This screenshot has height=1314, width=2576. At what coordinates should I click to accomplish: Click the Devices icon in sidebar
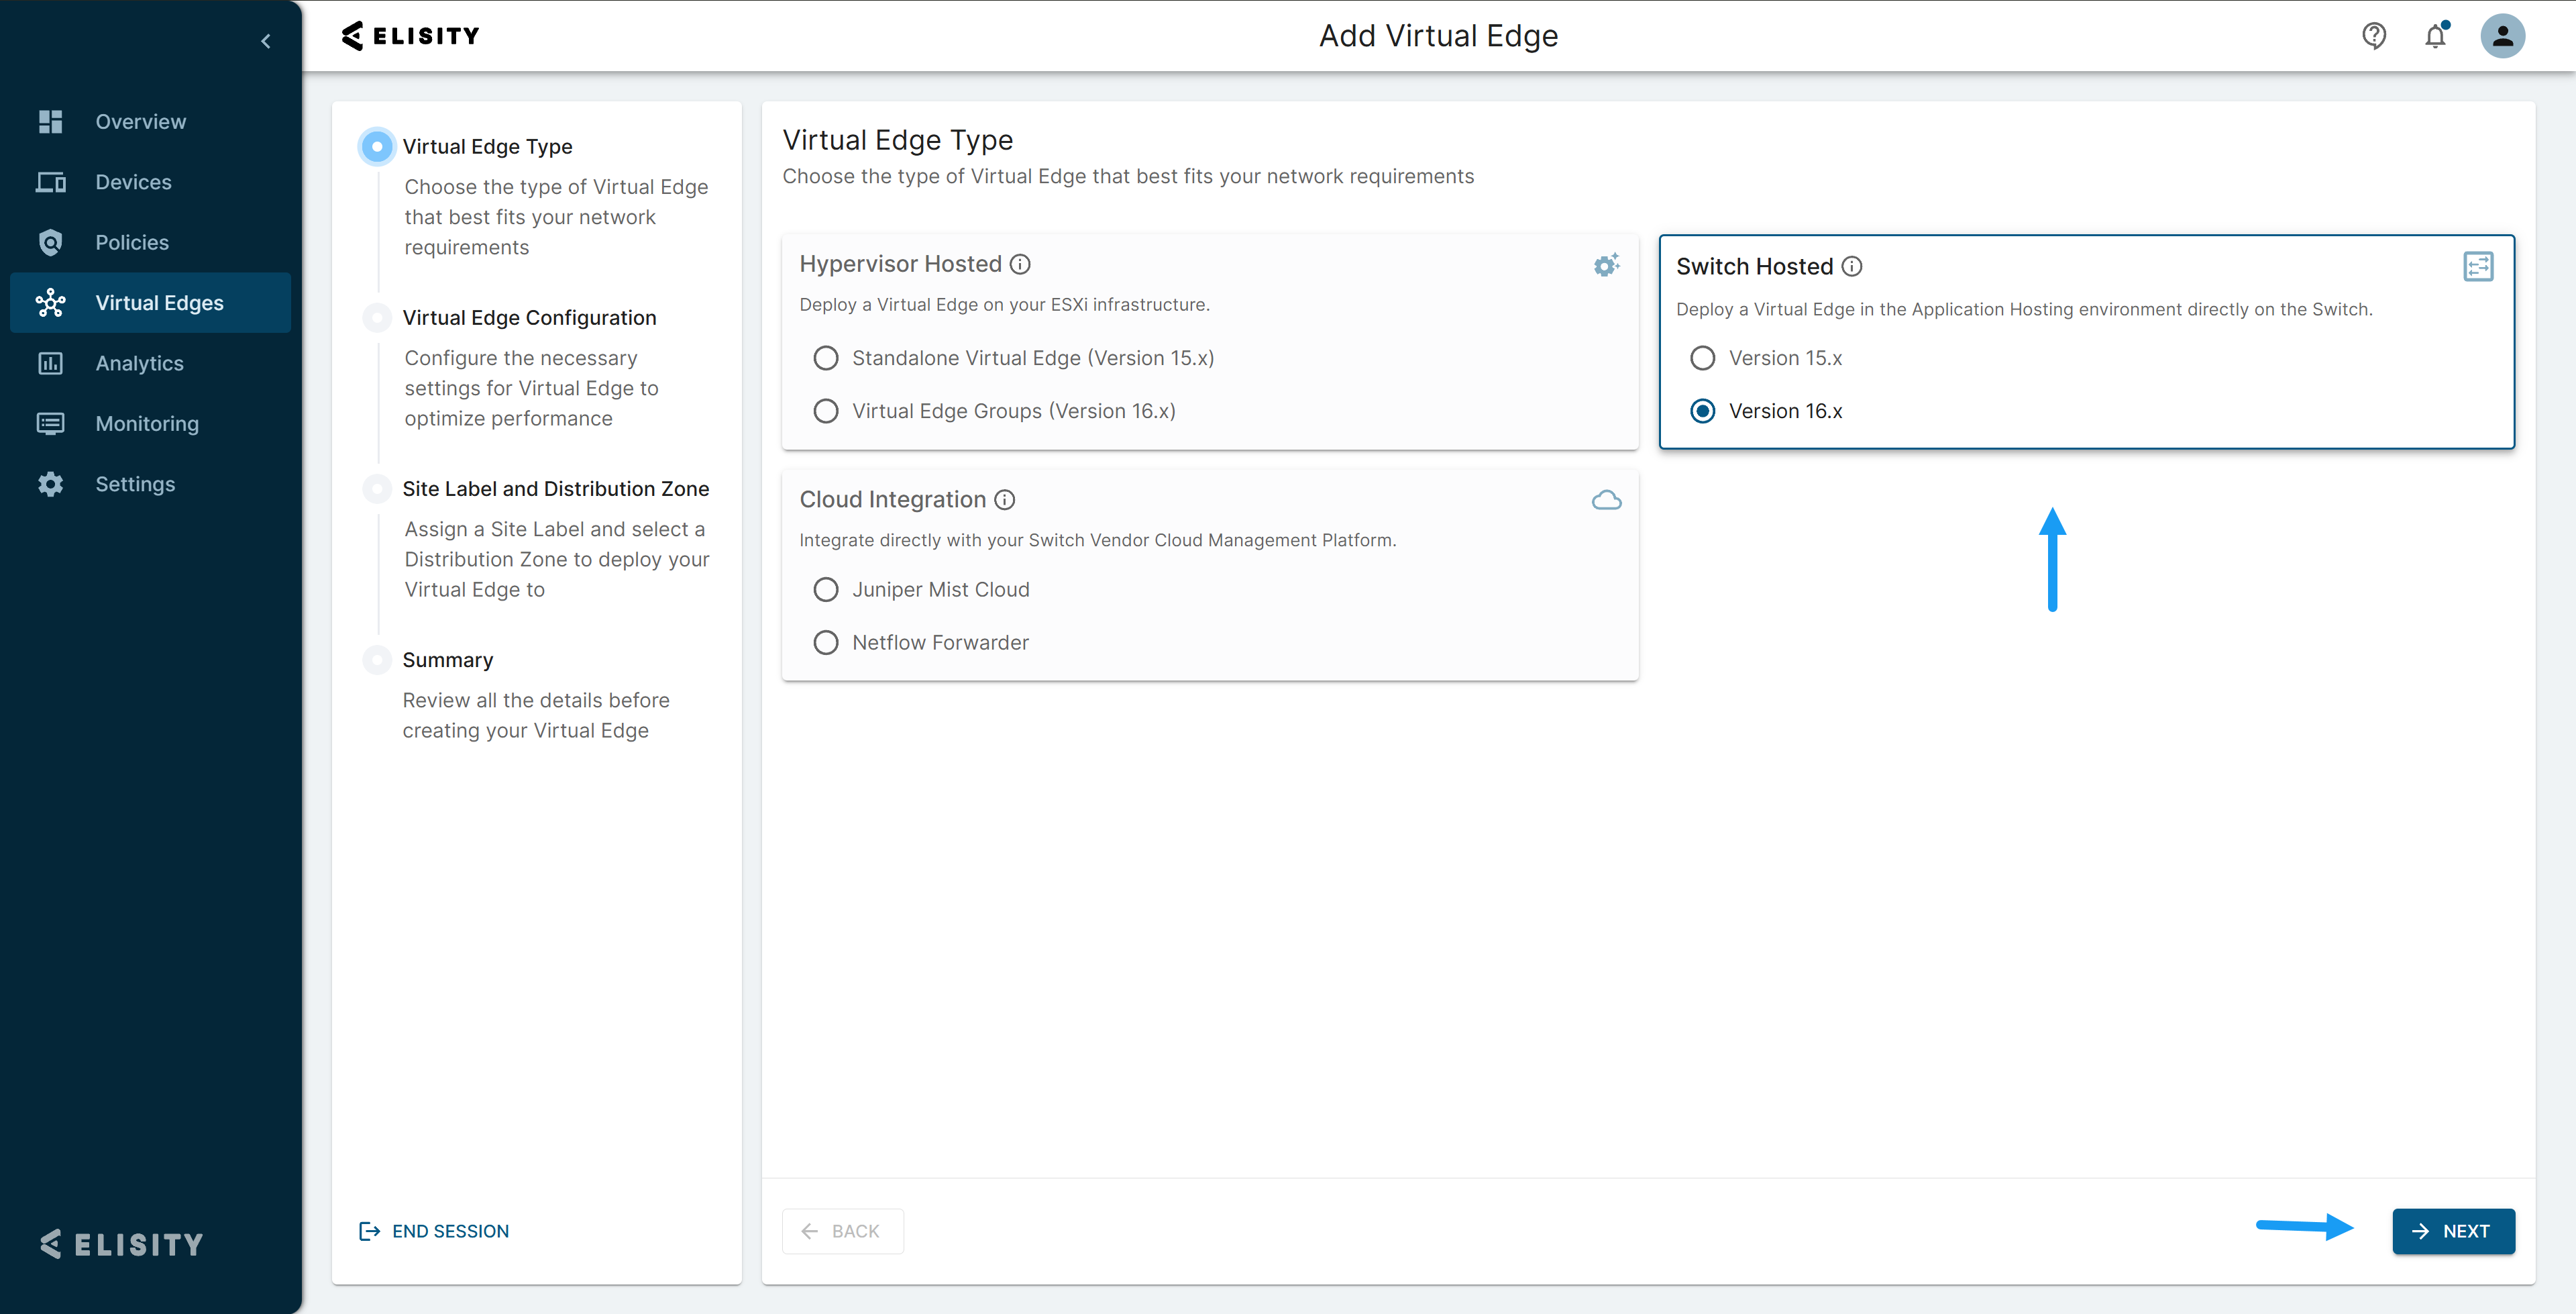click(51, 182)
